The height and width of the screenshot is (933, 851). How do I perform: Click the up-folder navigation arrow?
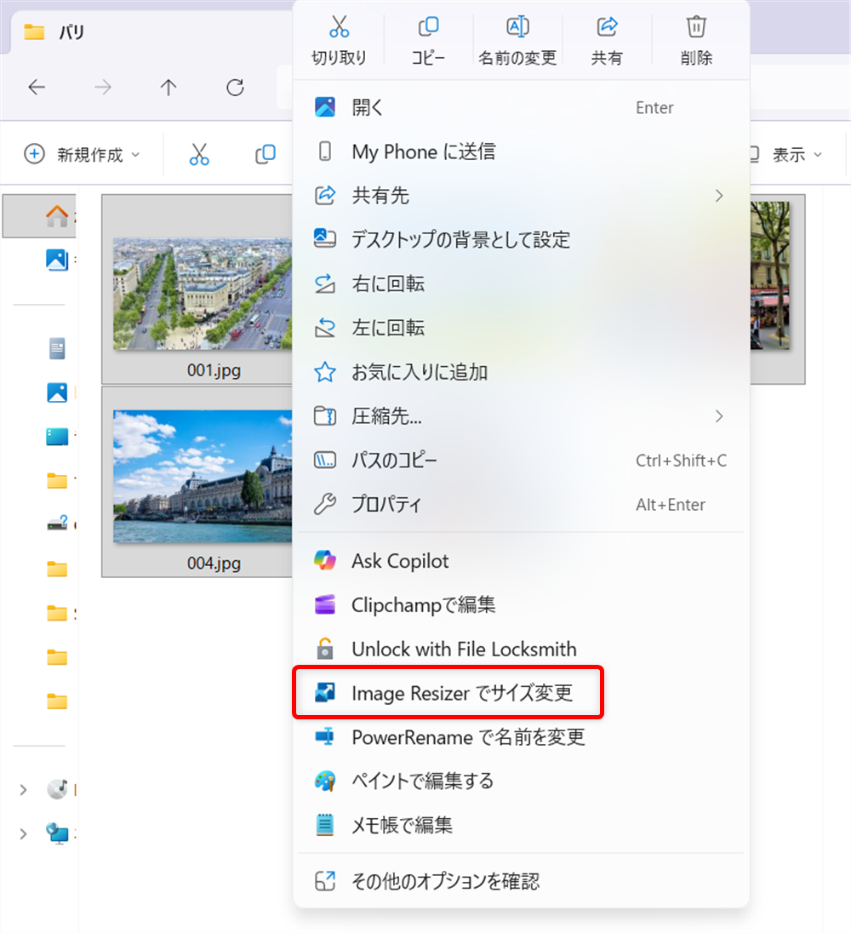[168, 88]
